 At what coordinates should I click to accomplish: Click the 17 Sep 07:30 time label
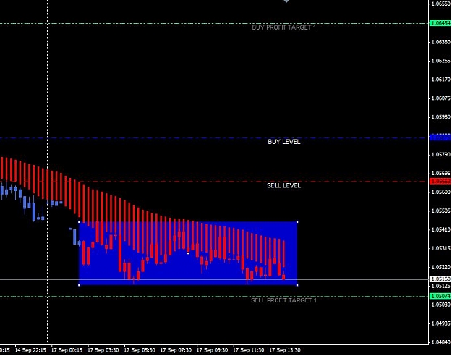tap(176, 350)
